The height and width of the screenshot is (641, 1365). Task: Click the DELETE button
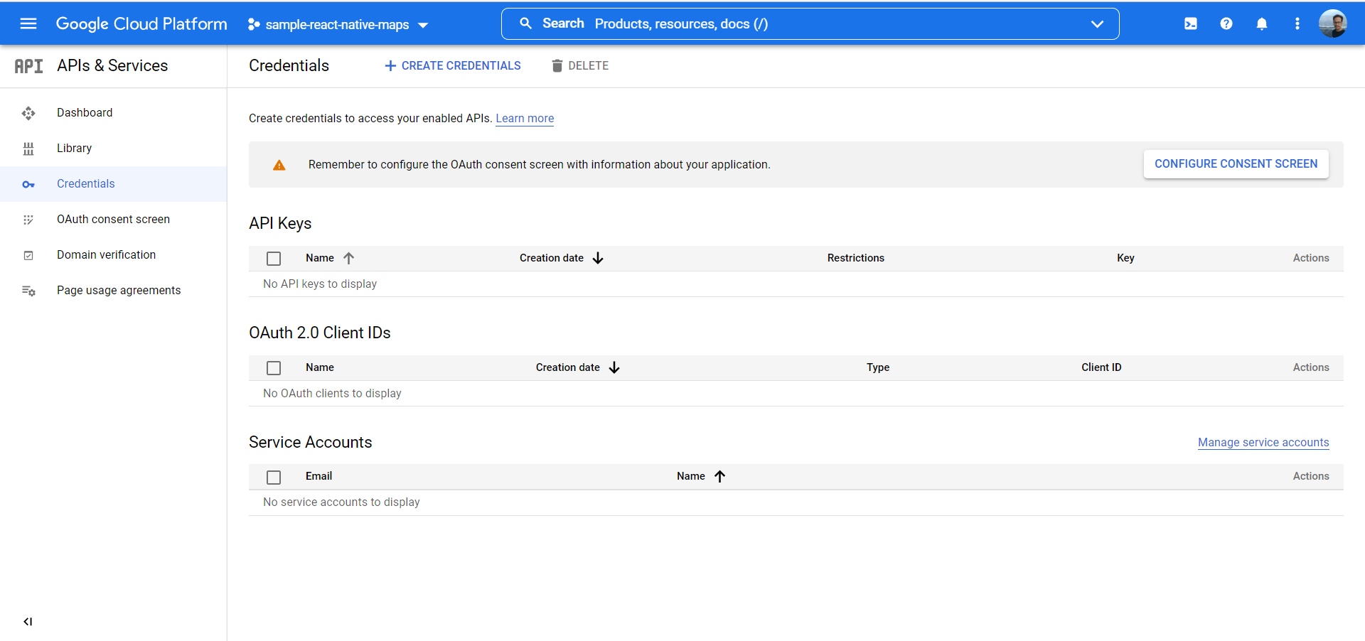(x=580, y=65)
